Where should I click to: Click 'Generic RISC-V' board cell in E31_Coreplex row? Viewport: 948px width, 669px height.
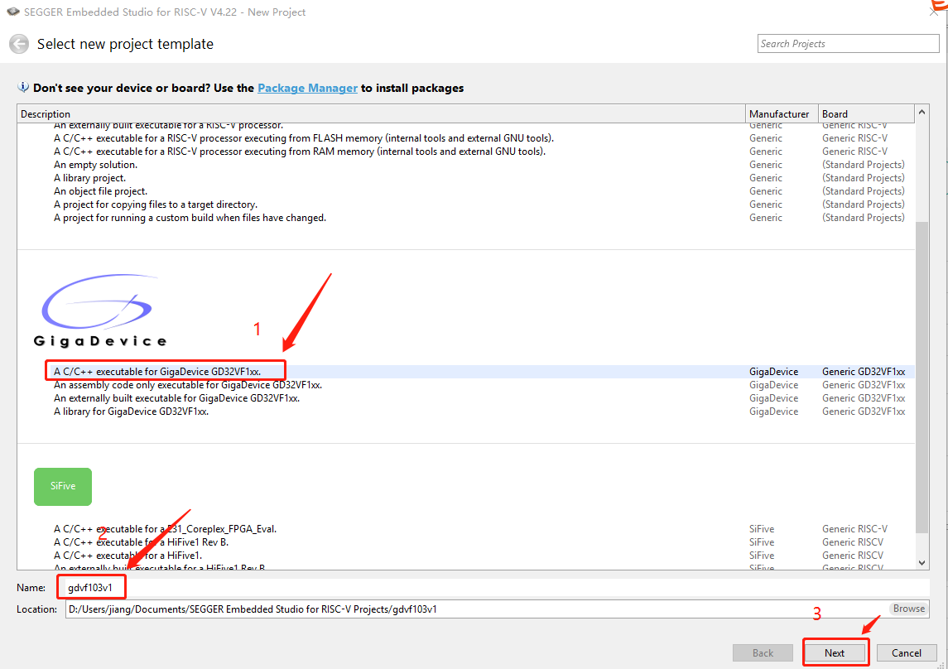[x=855, y=529]
